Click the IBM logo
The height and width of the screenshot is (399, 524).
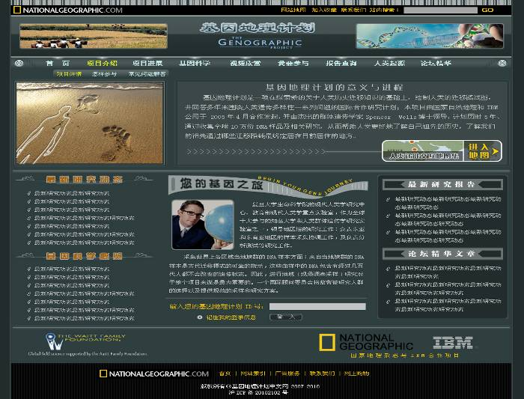pos(453,343)
